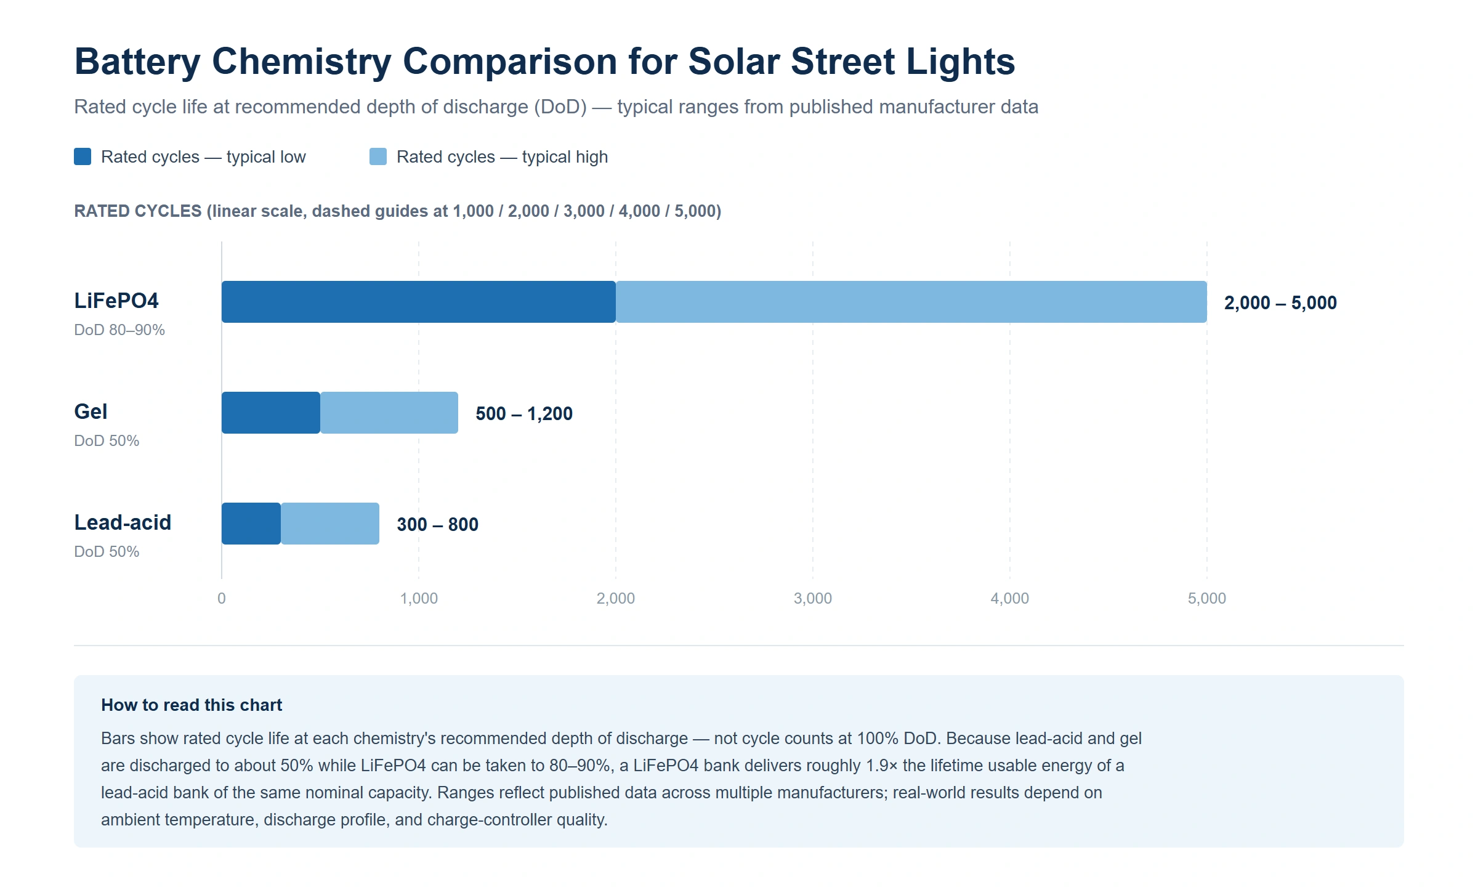Click the dark blue typical low legend swatch
The width and height of the screenshot is (1478, 887).
[83, 156]
